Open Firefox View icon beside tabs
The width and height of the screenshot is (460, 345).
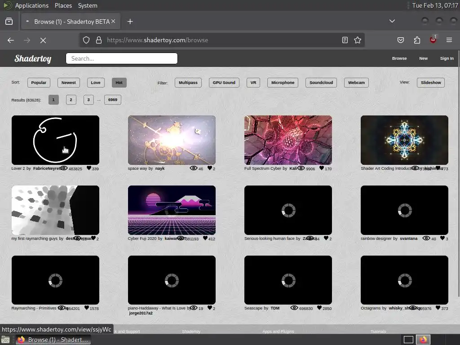click(9, 22)
